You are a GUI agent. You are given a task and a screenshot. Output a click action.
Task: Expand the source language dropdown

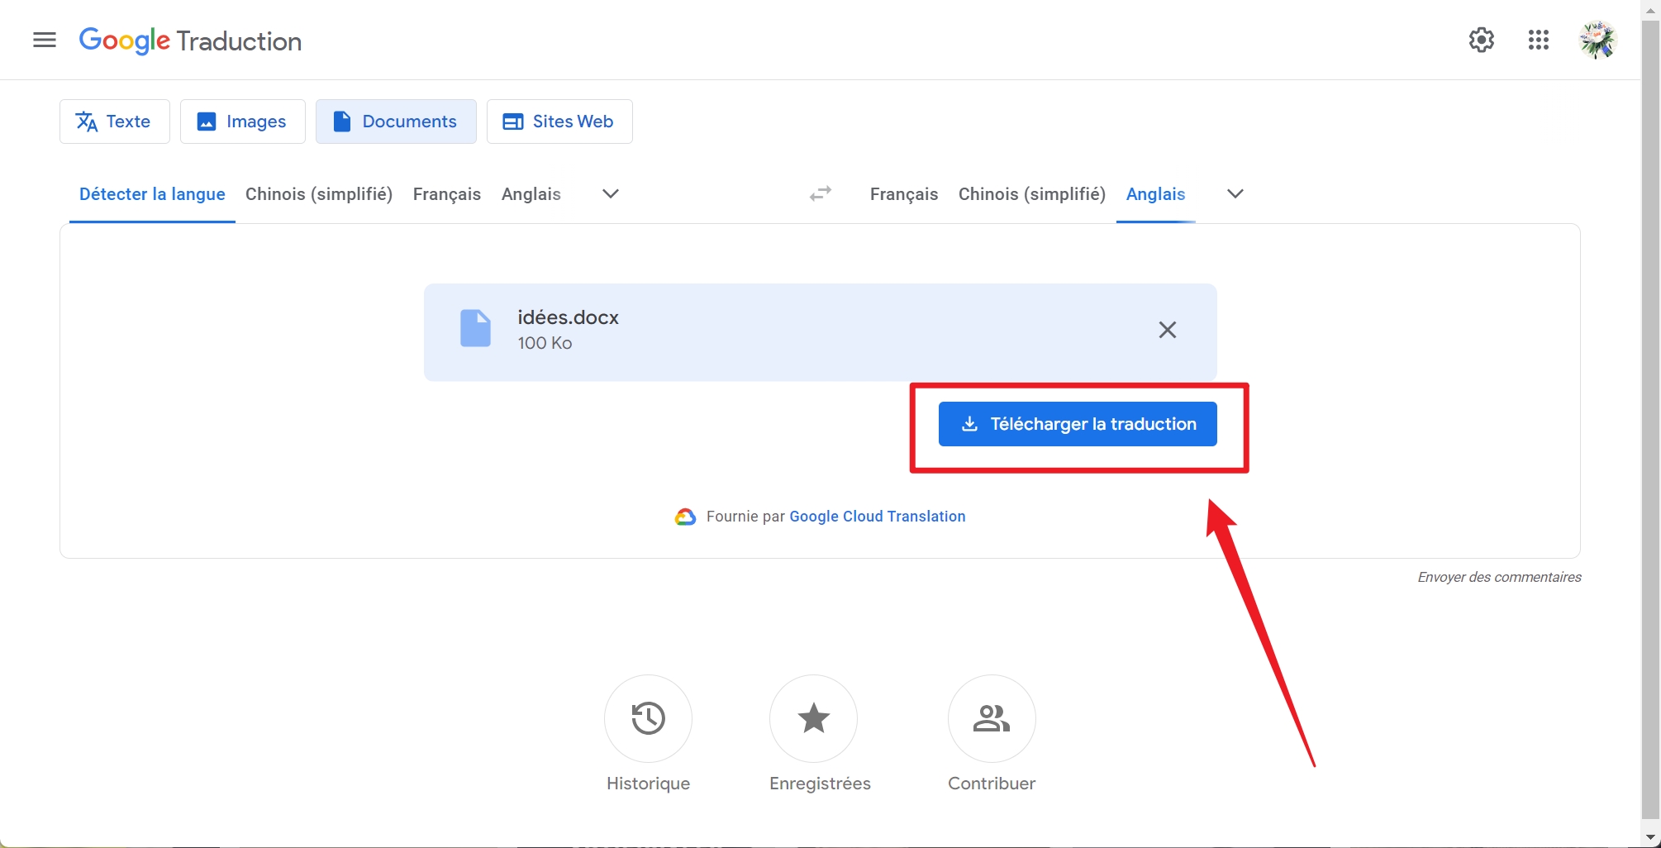(610, 194)
